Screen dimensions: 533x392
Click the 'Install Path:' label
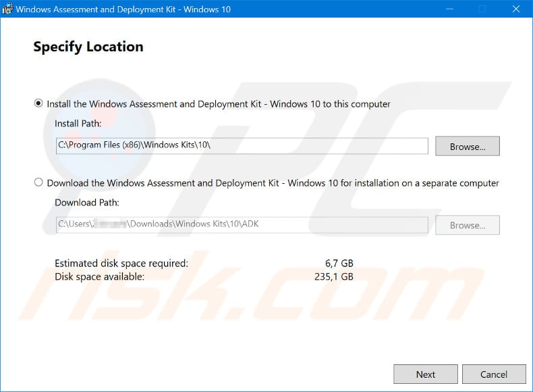pyautogui.click(x=78, y=123)
